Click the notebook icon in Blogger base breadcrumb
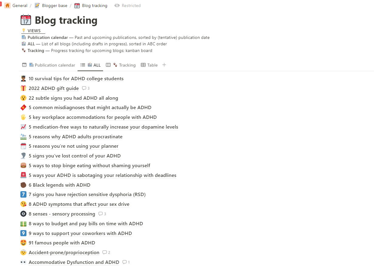 tap(37, 5)
